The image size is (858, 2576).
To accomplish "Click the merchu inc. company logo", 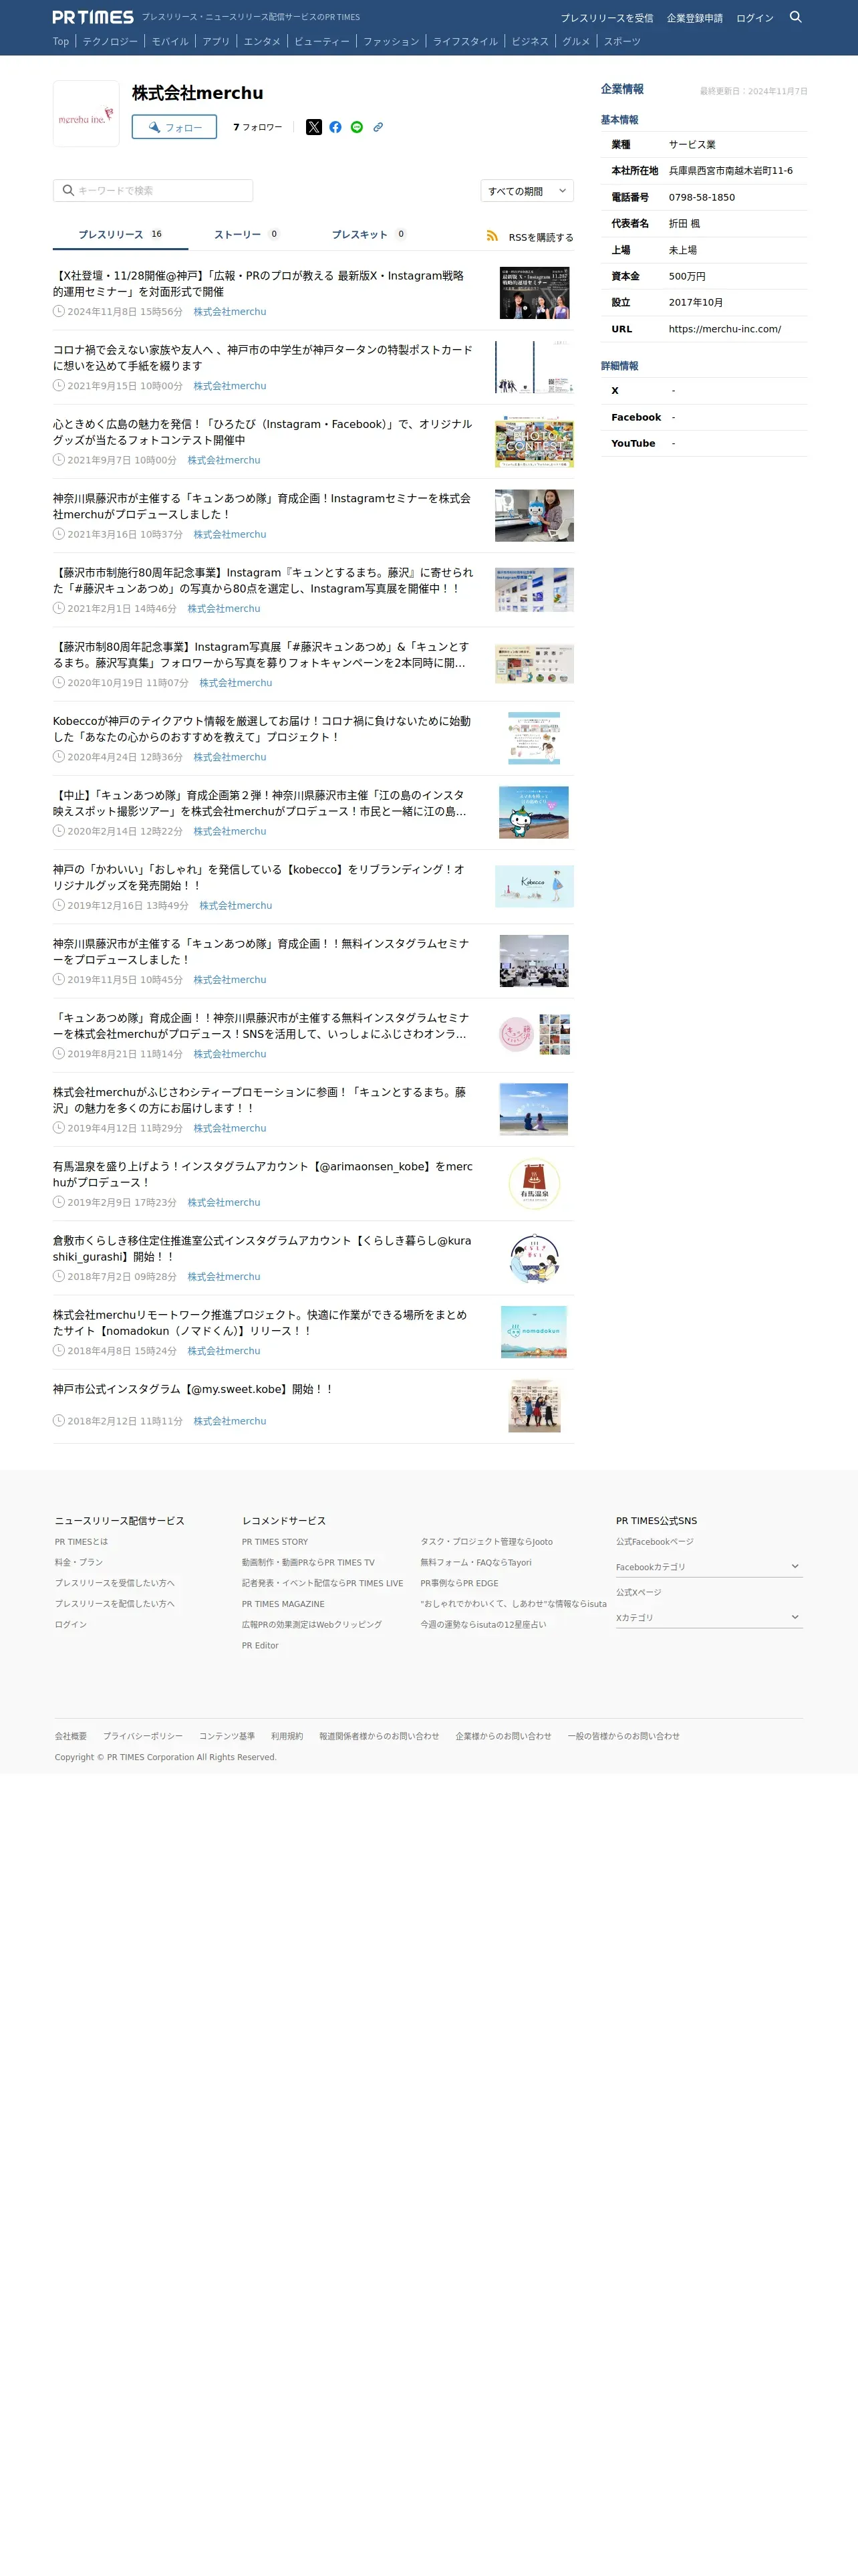I will (x=86, y=114).
